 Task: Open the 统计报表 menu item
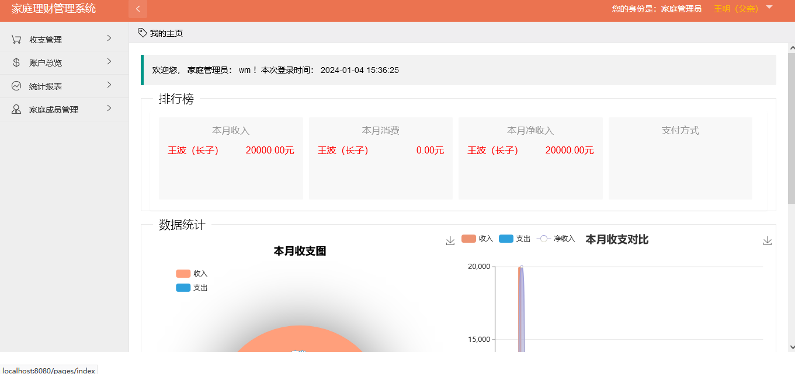tap(64, 86)
